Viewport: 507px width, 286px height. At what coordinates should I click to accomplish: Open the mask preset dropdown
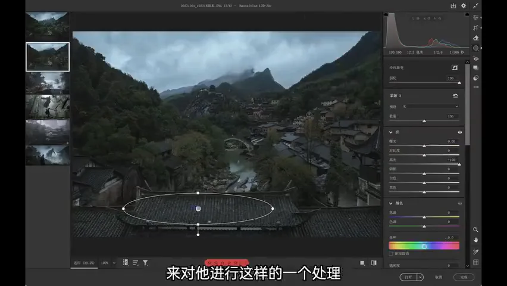[x=431, y=106]
